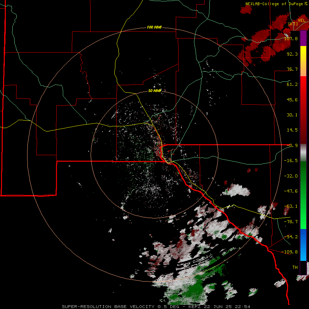
Task: Click the 50 NMI range ring label
Action: click(x=155, y=91)
